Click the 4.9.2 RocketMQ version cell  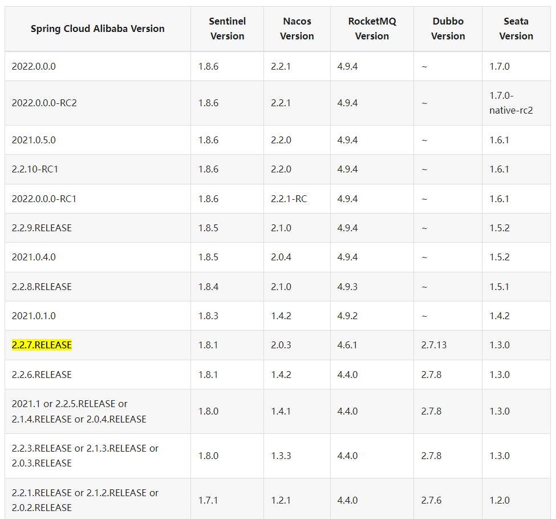click(347, 316)
